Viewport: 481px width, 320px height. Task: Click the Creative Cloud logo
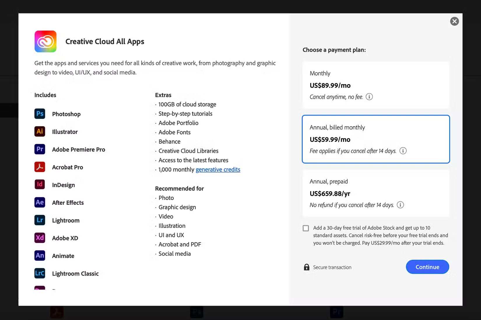click(45, 41)
